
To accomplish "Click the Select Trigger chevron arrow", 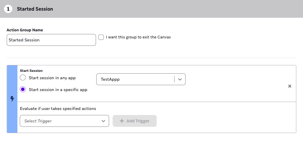I will point(103,121).
